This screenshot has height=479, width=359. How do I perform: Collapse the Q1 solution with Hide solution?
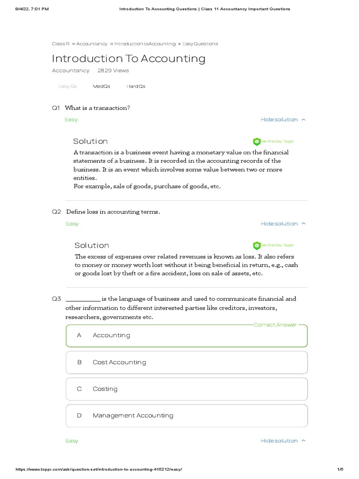(283, 120)
